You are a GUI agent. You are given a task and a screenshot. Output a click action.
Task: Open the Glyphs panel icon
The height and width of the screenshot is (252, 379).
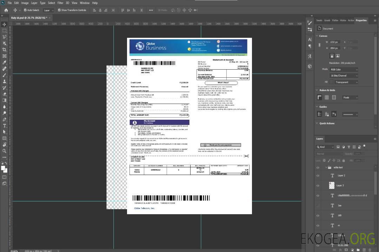[x=310, y=56]
